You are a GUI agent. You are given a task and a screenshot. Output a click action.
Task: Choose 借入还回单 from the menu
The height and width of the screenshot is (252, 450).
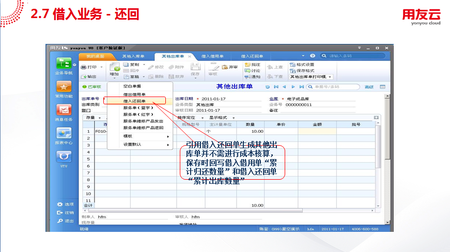point(135,101)
